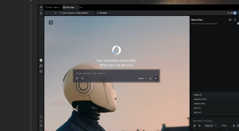
Task: Open bookmarks heart icon in sidebar
Action: (x=41, y=117)
